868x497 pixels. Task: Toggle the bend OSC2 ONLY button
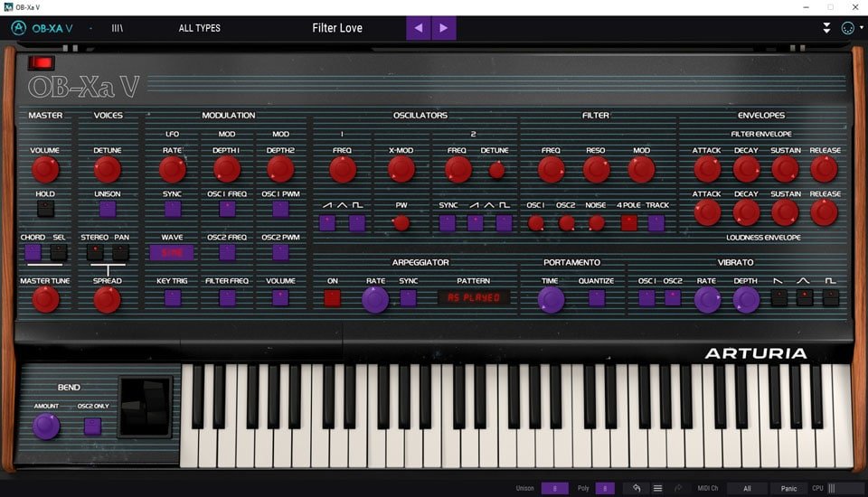92,427
